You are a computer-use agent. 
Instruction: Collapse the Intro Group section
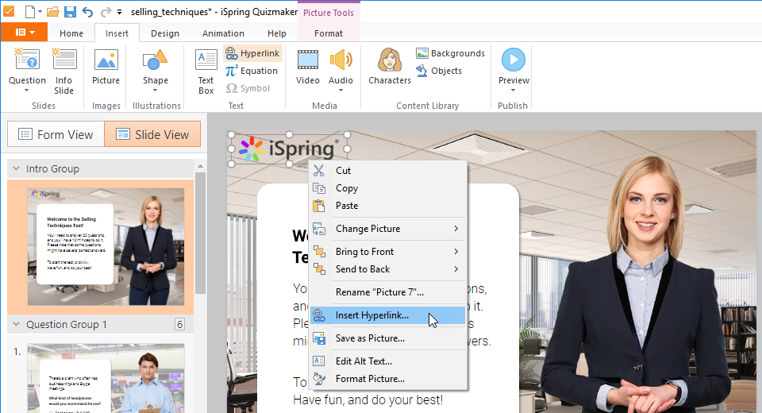(x=16, y=168)
